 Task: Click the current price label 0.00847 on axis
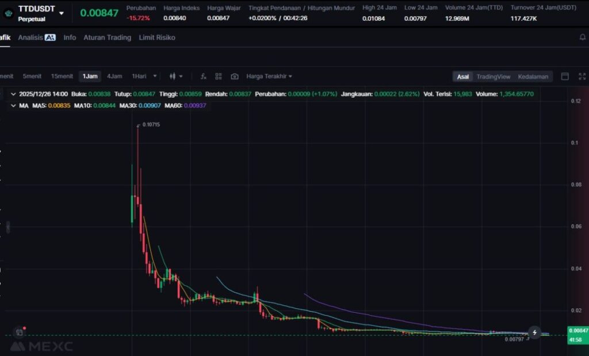[577, 331]
